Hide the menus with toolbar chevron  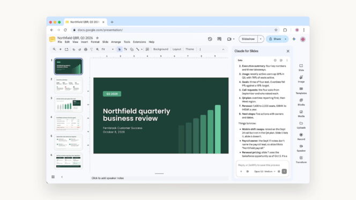[223, 49]
